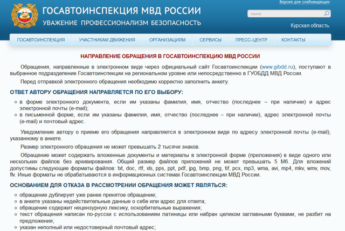Open the ОРГАНИЗАЦИЯМ menu item

pyautogui.click(x=167, y=40)
